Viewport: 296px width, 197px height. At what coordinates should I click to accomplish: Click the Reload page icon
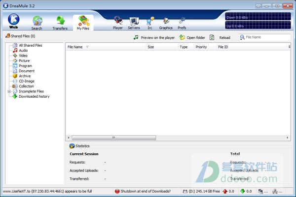(212, 37)
